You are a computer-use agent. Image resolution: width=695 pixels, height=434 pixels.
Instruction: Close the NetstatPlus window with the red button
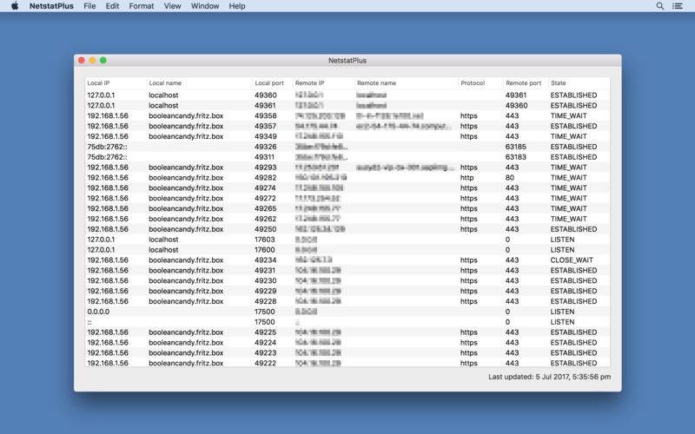click(82, 60)
